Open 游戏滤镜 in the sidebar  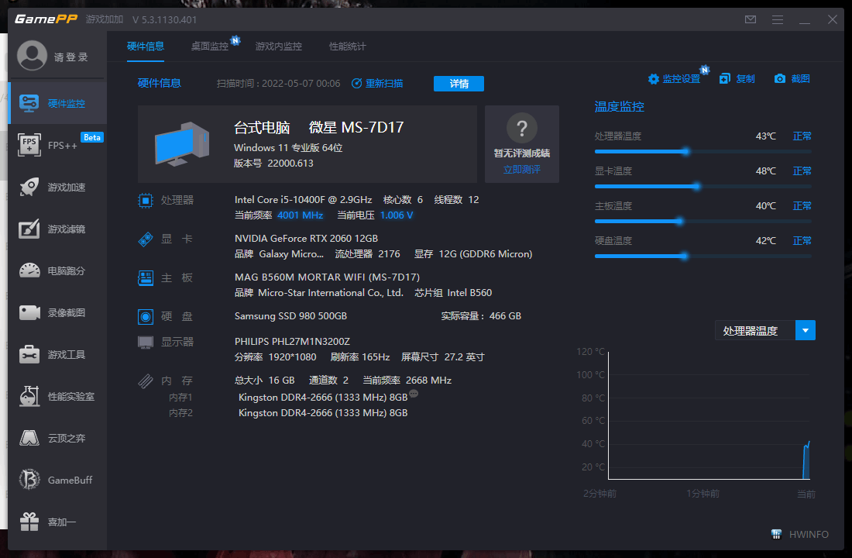click(57, 229)
